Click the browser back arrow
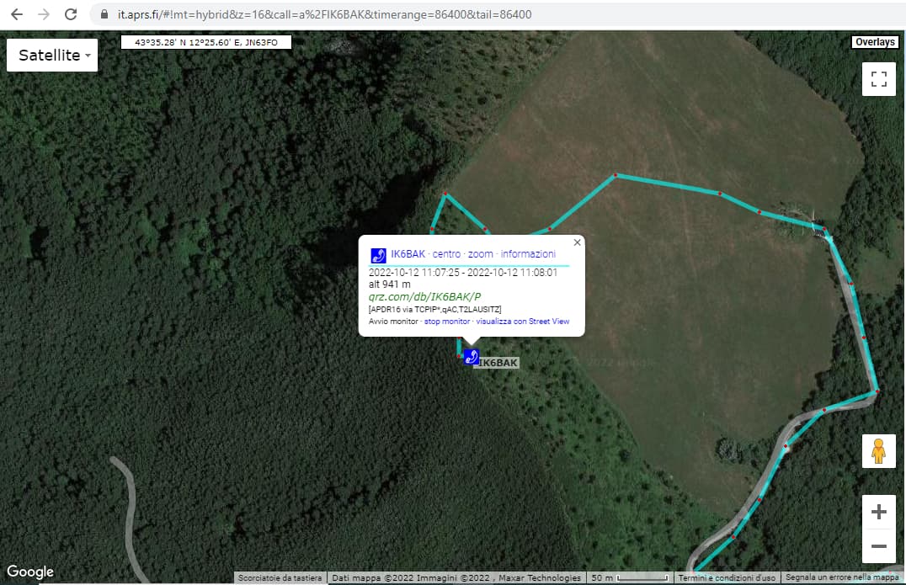906x585 pixels. pos(17,14)
